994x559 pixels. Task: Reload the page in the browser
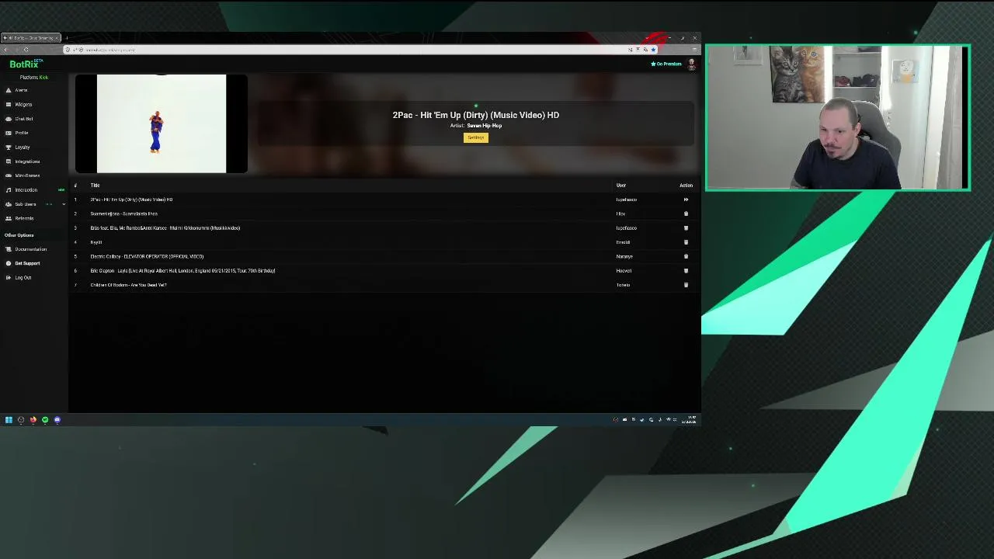tap(26, 50)
